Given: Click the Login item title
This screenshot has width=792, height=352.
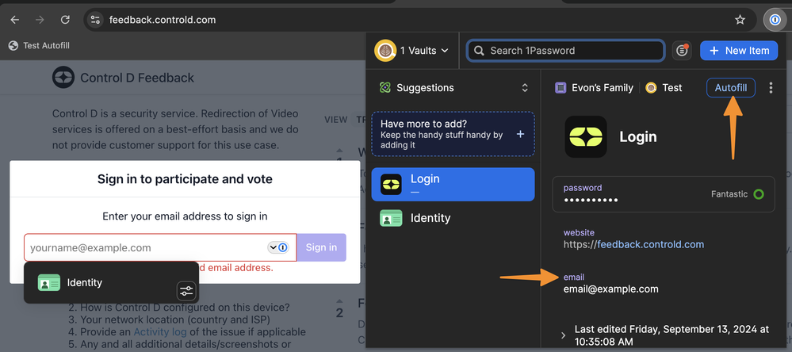Looking at the screenshot, I should (638, 137).
